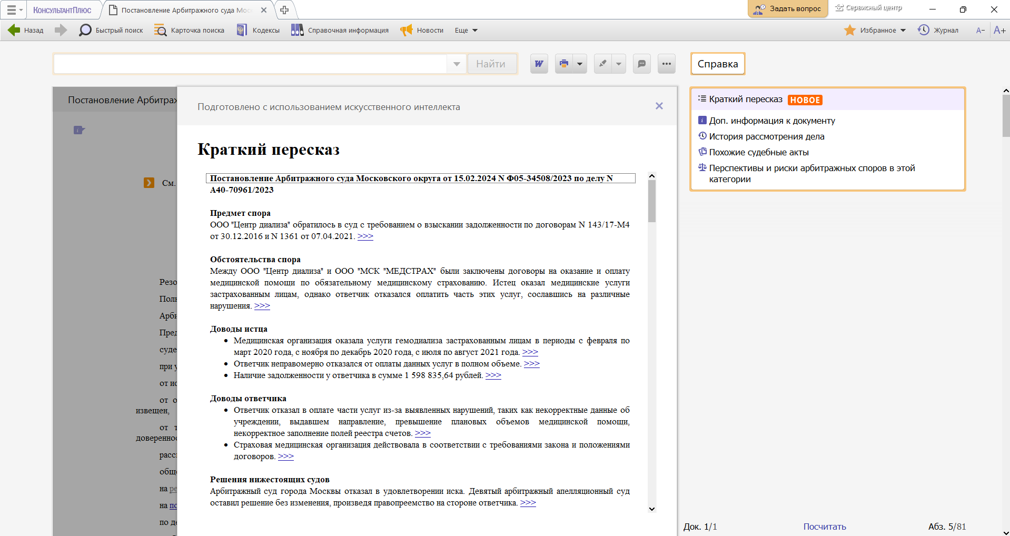Expand the bookmark pin dropdown arrow

(619, 64)
